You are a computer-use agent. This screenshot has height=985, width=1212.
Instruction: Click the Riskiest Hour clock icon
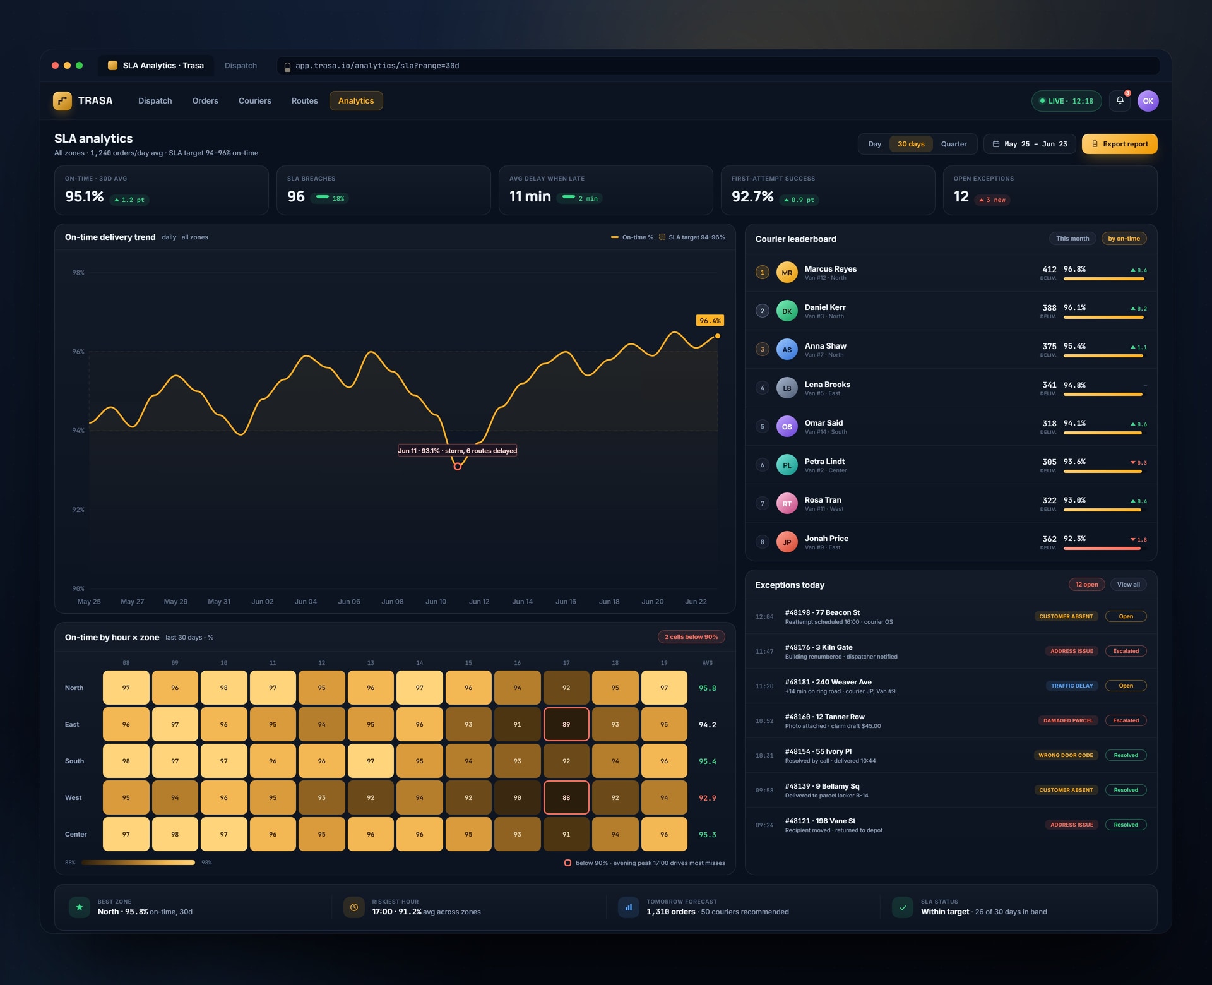354,907
